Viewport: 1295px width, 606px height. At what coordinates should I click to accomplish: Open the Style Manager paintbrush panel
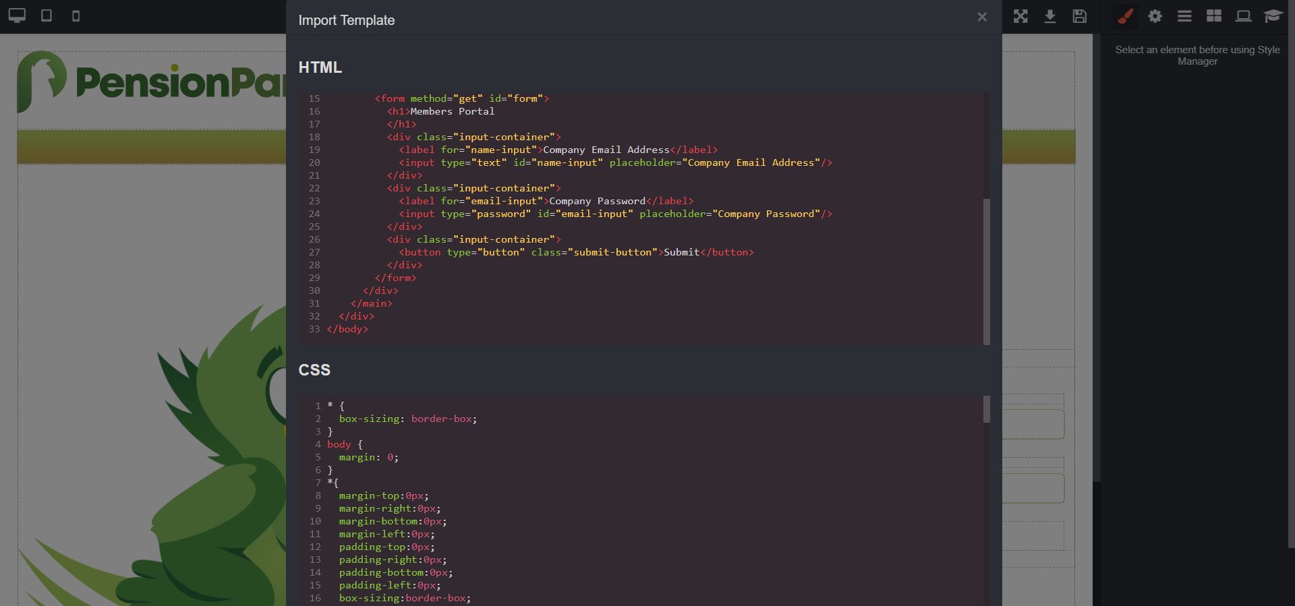1125,16
